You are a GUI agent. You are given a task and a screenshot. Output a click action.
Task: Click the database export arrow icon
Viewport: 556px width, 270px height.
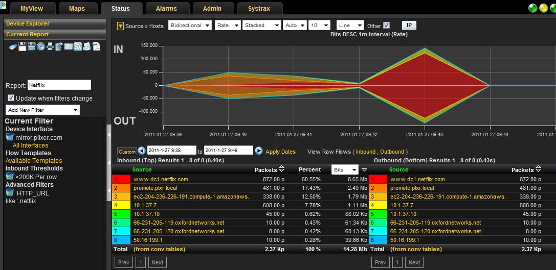(x=59, y=46)
